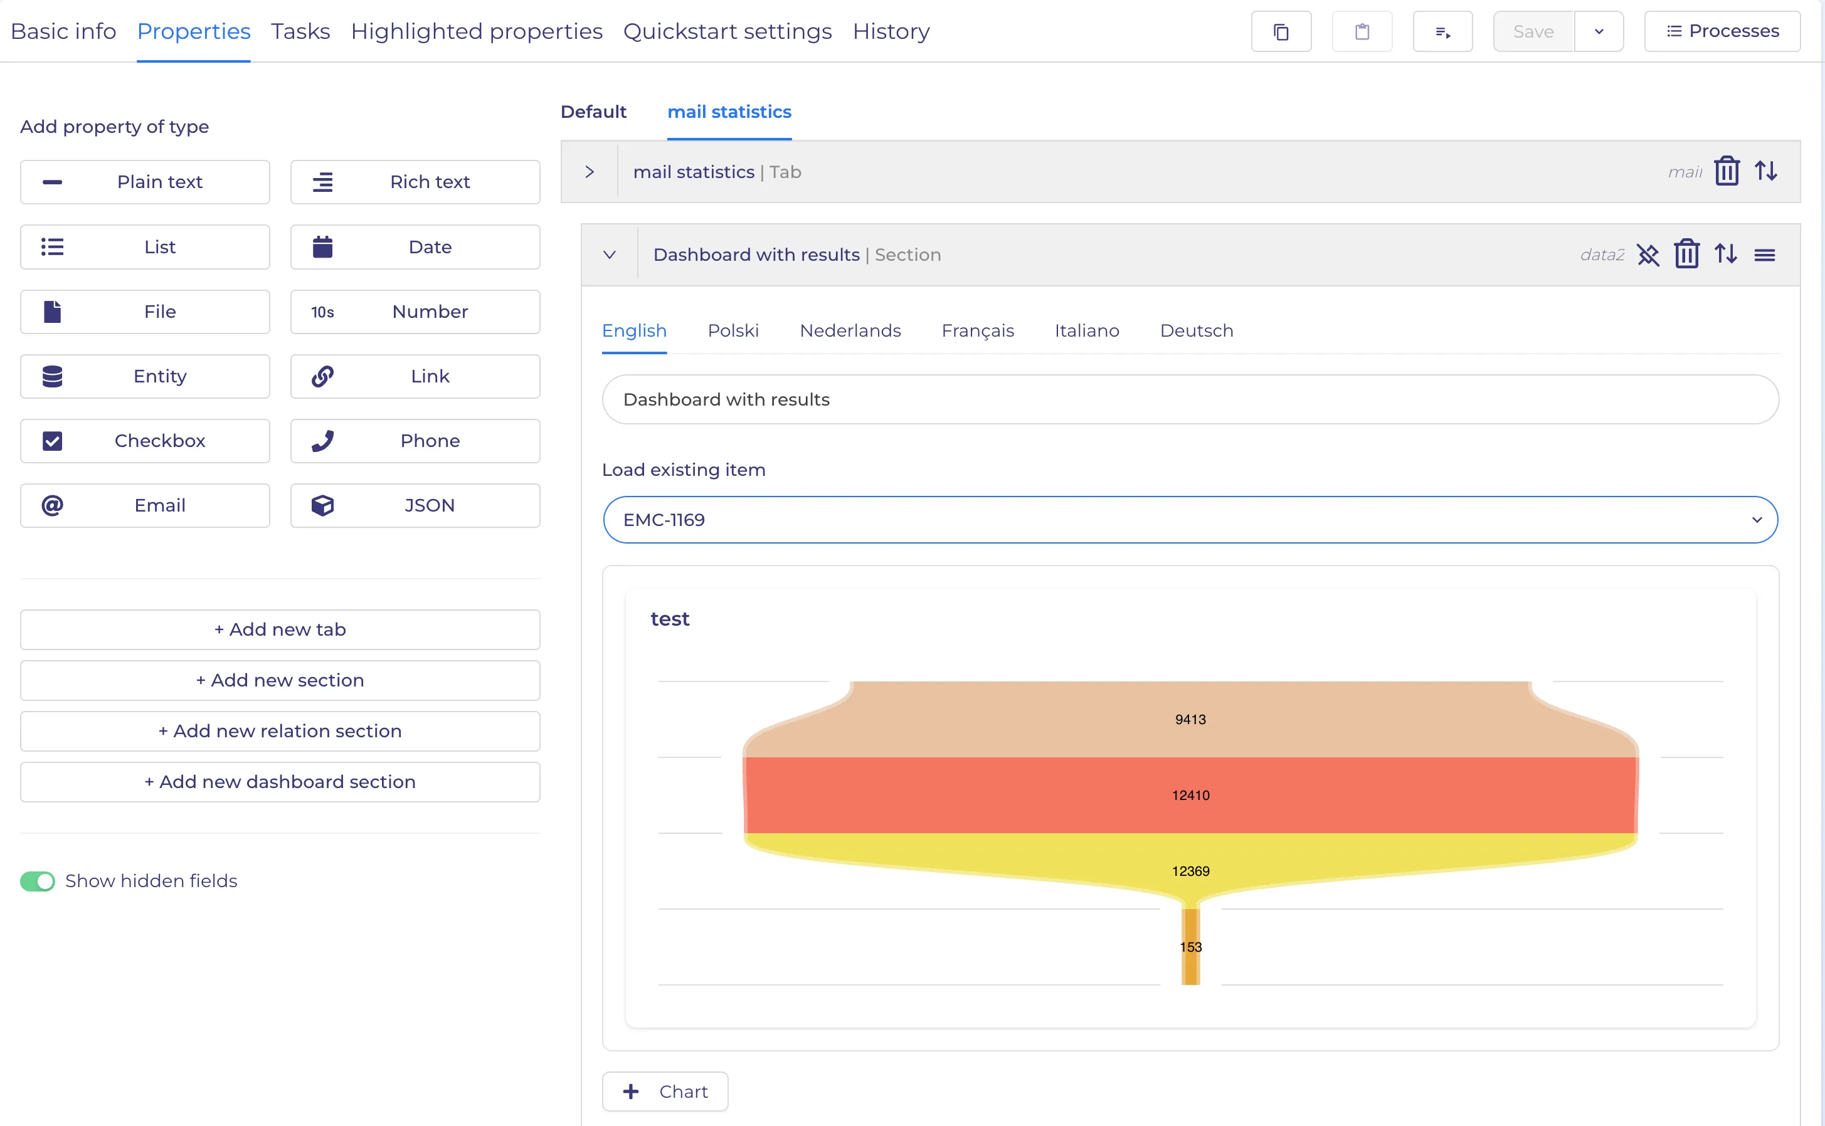Click the playlist run icon button
This screenshot has width=1825, height=1126.
pos(1443,31)
